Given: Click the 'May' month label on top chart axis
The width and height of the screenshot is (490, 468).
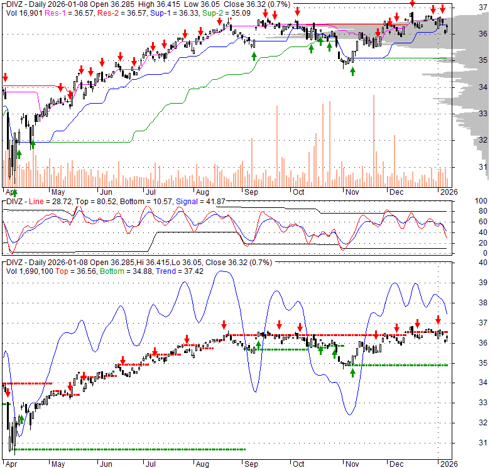Looking at the screenshot, I should (x=58, y=192).
